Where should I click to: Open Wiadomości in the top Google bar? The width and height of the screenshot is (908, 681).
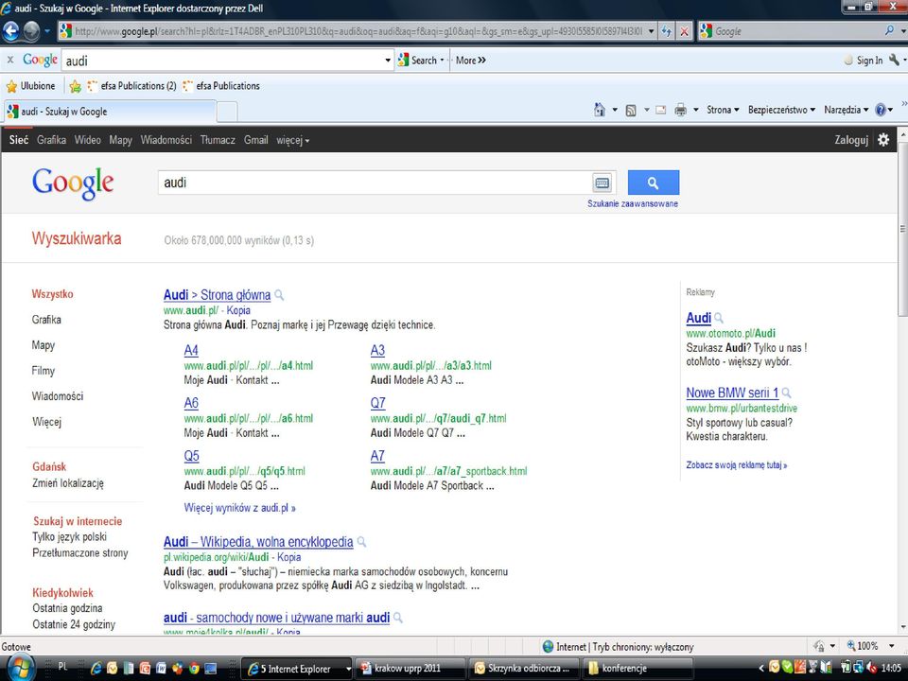[x=166, y=140]
